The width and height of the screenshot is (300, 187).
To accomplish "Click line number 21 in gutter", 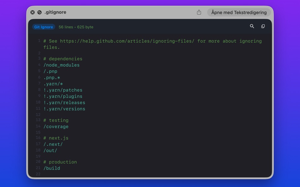I will coord(38,168).
